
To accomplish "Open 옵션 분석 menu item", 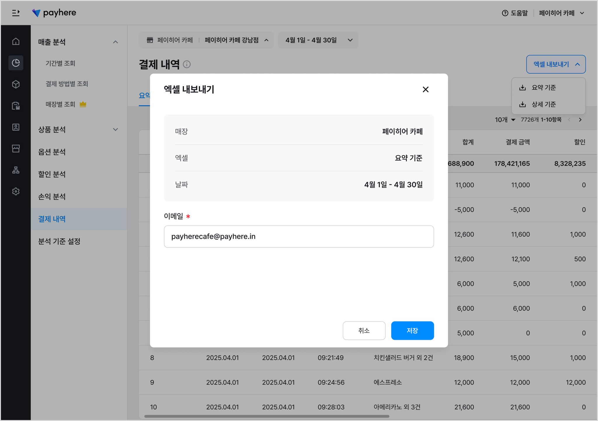I will (52, 152).
